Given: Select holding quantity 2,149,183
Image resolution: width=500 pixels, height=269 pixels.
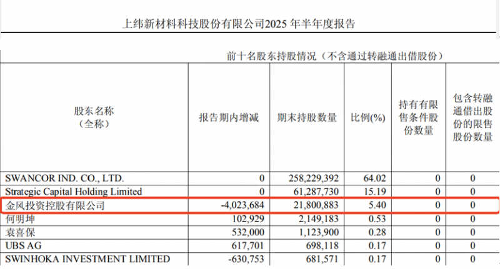Looking at the screenshot, I should click(319, 218).
